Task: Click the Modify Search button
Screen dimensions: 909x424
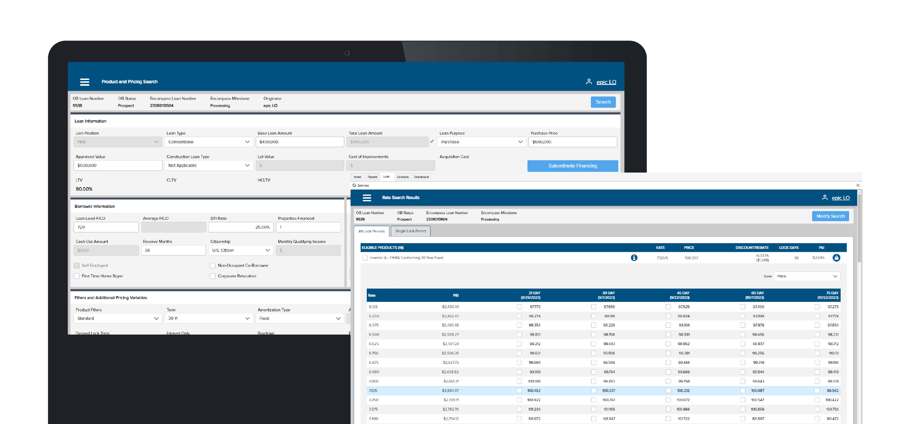Action: [830, 216]
